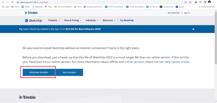Image resolution: width=217 pixels, height=103 pixels.
Task: Open the Tabula bookmark
Action: (x=26, y=7)
